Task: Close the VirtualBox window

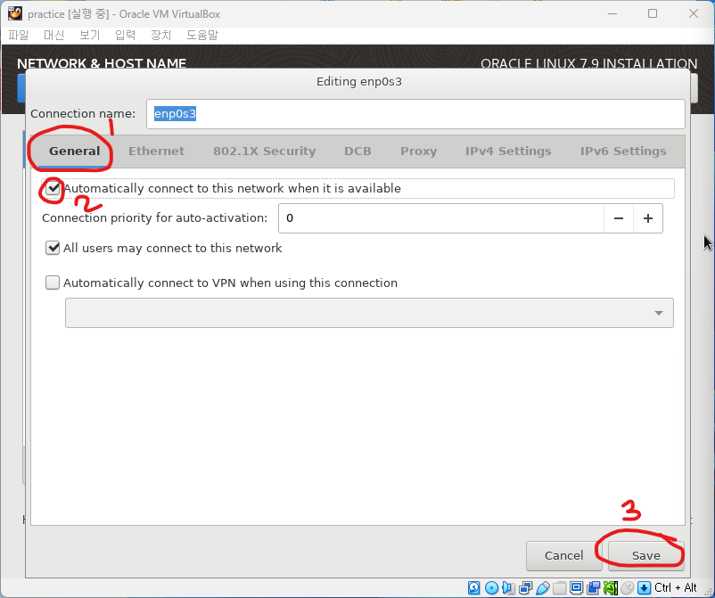Action: [694, 13]
